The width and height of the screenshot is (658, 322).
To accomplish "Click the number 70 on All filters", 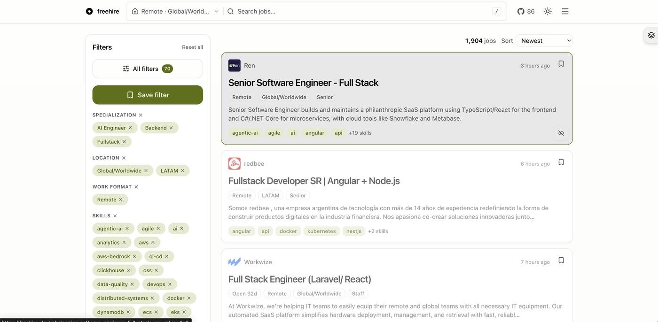I will point(167,69).
